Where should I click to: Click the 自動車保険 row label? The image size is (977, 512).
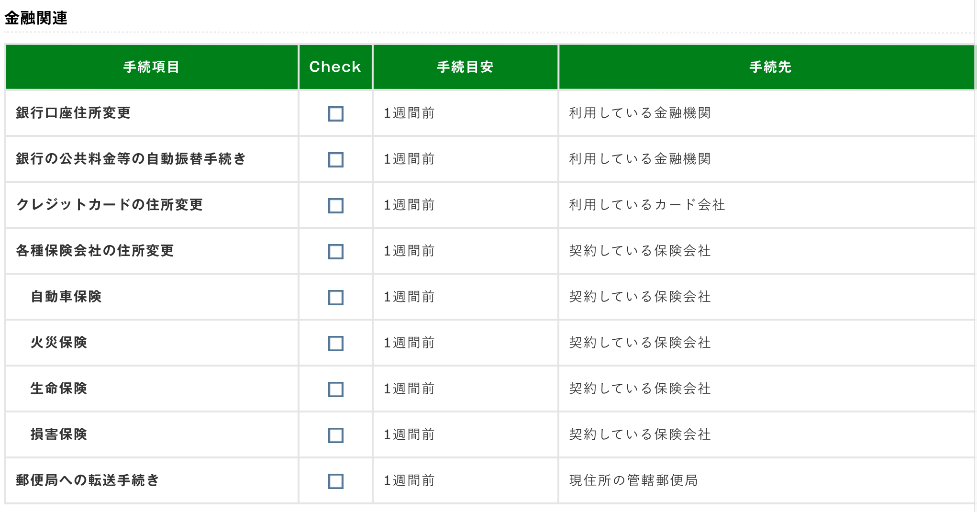coord(66,297)
